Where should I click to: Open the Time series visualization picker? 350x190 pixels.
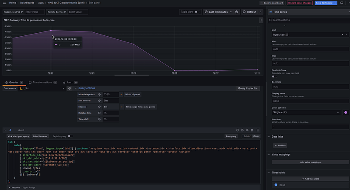tap(309, 12)
